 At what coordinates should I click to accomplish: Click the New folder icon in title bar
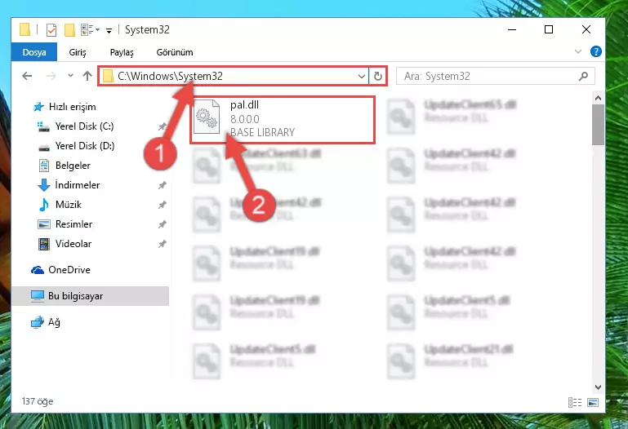tap(69, 30)
